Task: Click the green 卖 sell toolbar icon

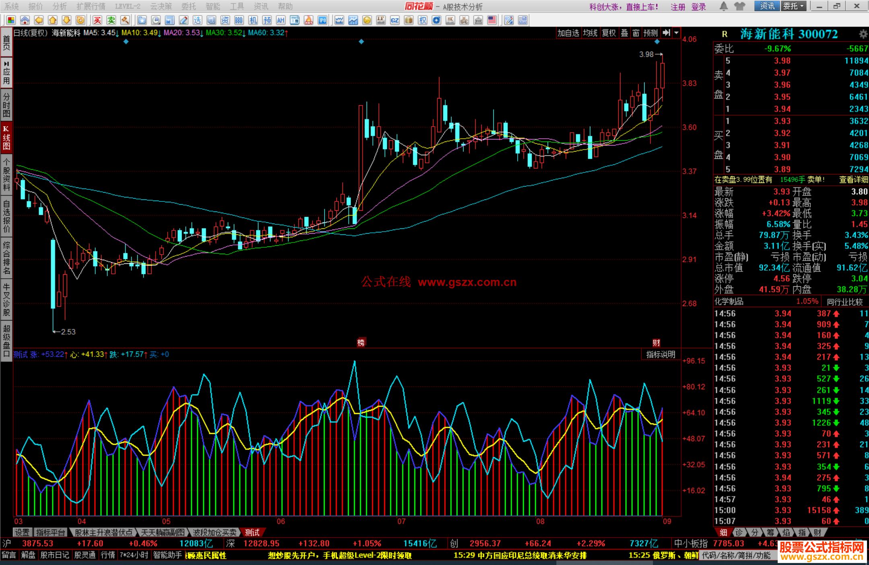Action: [111, 21]
